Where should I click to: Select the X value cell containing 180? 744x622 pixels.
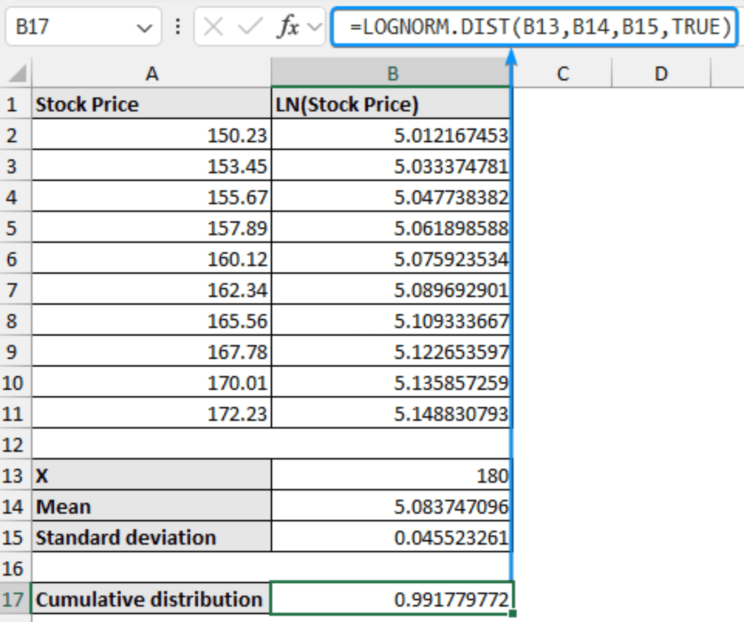tap(391, 476)
